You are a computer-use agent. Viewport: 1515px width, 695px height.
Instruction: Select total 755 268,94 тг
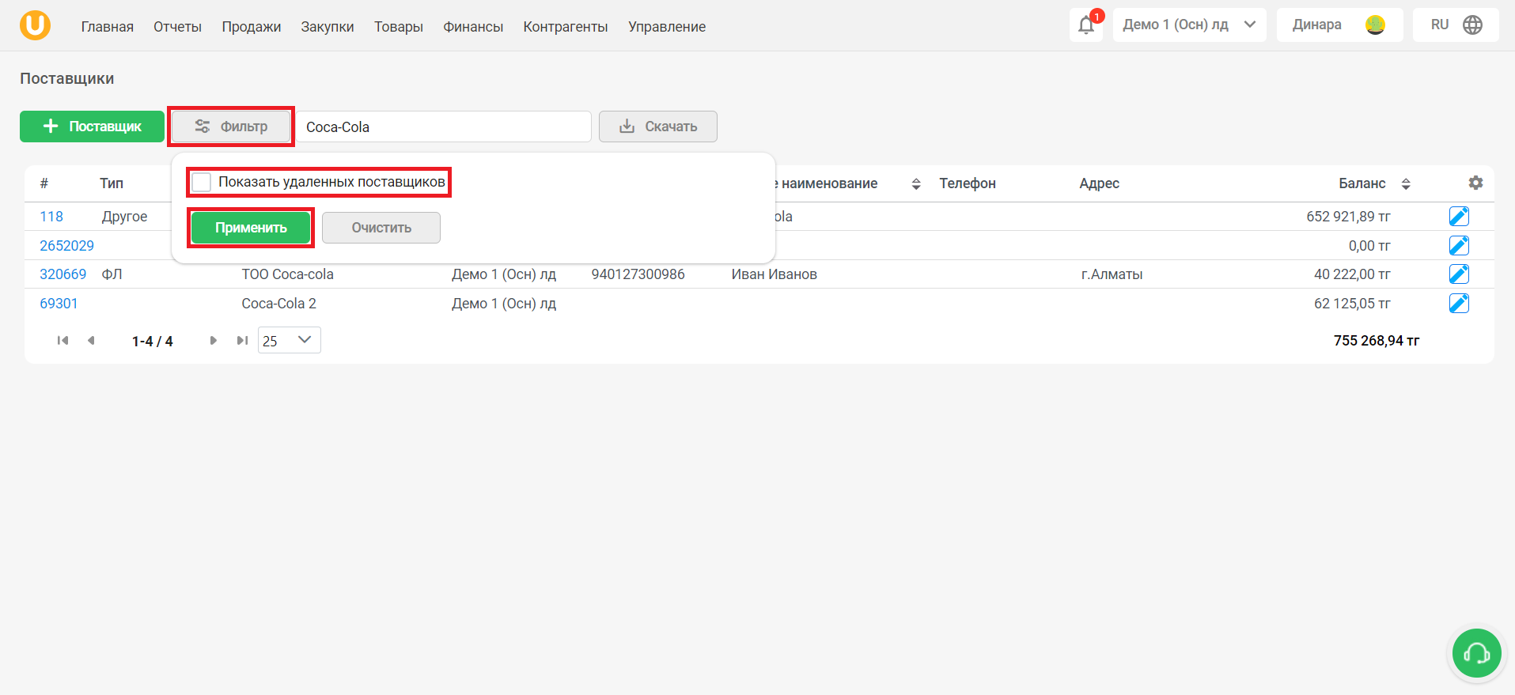(x=1377, y=341)
